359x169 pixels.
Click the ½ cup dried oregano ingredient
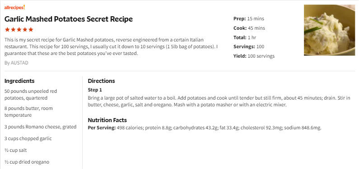27,162
